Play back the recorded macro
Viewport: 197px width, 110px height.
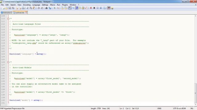click(x=98, y=8)
